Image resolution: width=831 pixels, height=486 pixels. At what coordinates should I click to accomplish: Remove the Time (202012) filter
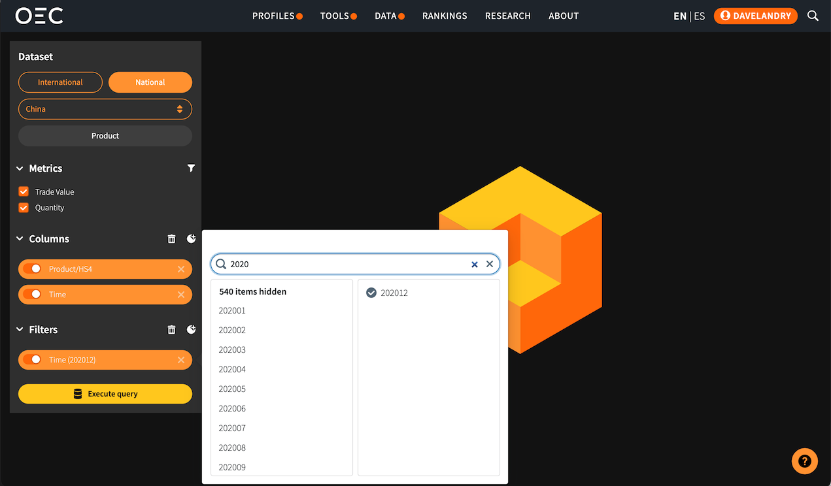[x=181, y=360]
